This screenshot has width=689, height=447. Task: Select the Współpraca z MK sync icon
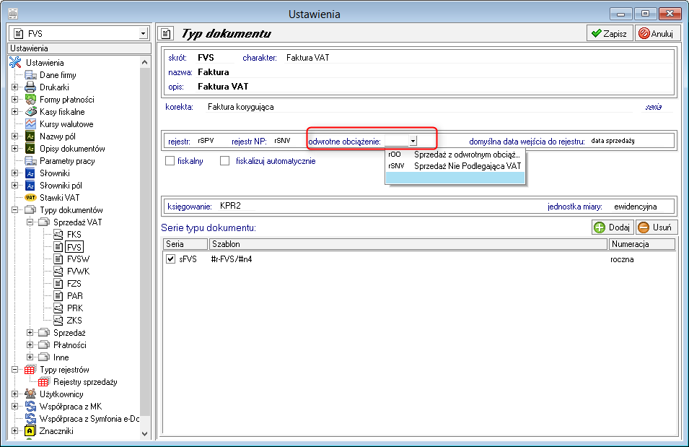point(30,406)
